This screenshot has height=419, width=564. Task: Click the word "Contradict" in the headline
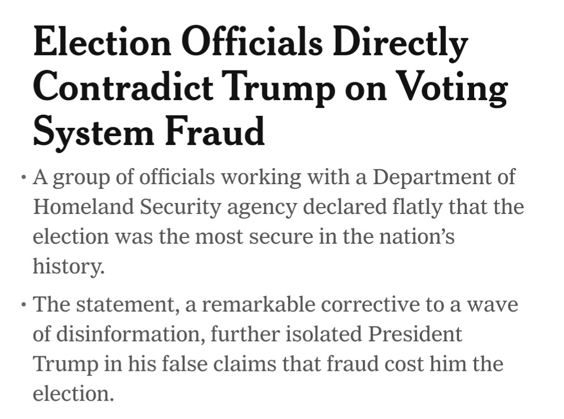pos(123,87)
